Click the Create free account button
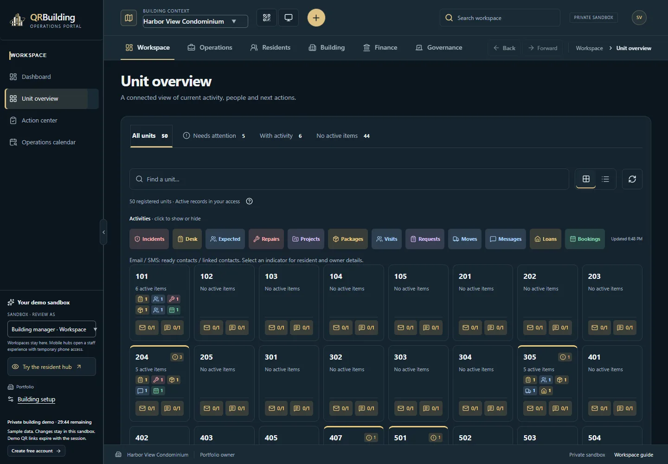 click(36, 451)
